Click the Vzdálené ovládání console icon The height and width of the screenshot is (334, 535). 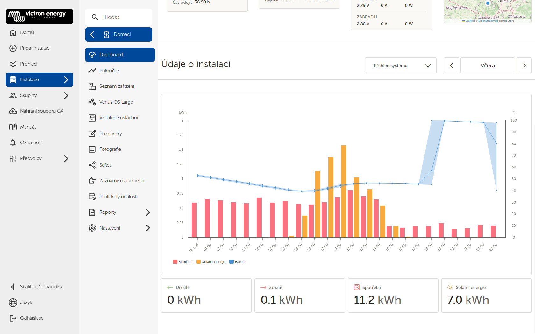point(92,118)
